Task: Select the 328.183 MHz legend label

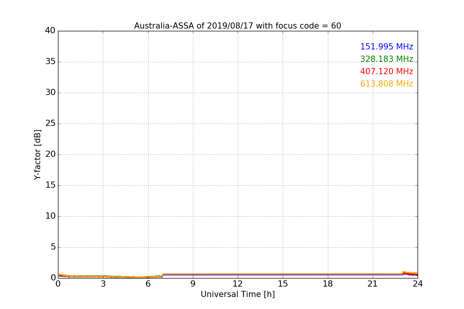Action: click(x=387, y=59)
